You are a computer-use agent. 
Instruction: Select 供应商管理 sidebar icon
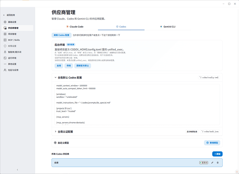tap(5, 28)
